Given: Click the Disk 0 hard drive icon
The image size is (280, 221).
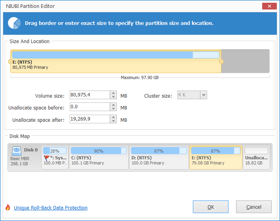Looking at the screenshot, I should (17, 151).
